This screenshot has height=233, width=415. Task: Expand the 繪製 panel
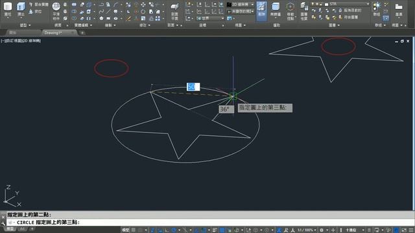coord(110,25)
